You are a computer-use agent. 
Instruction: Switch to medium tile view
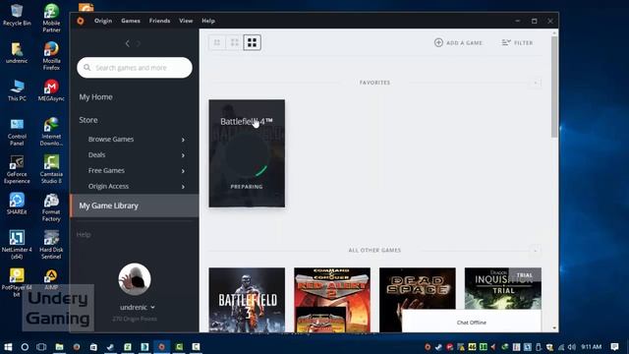pyautogui.click(x=235, y=42)
